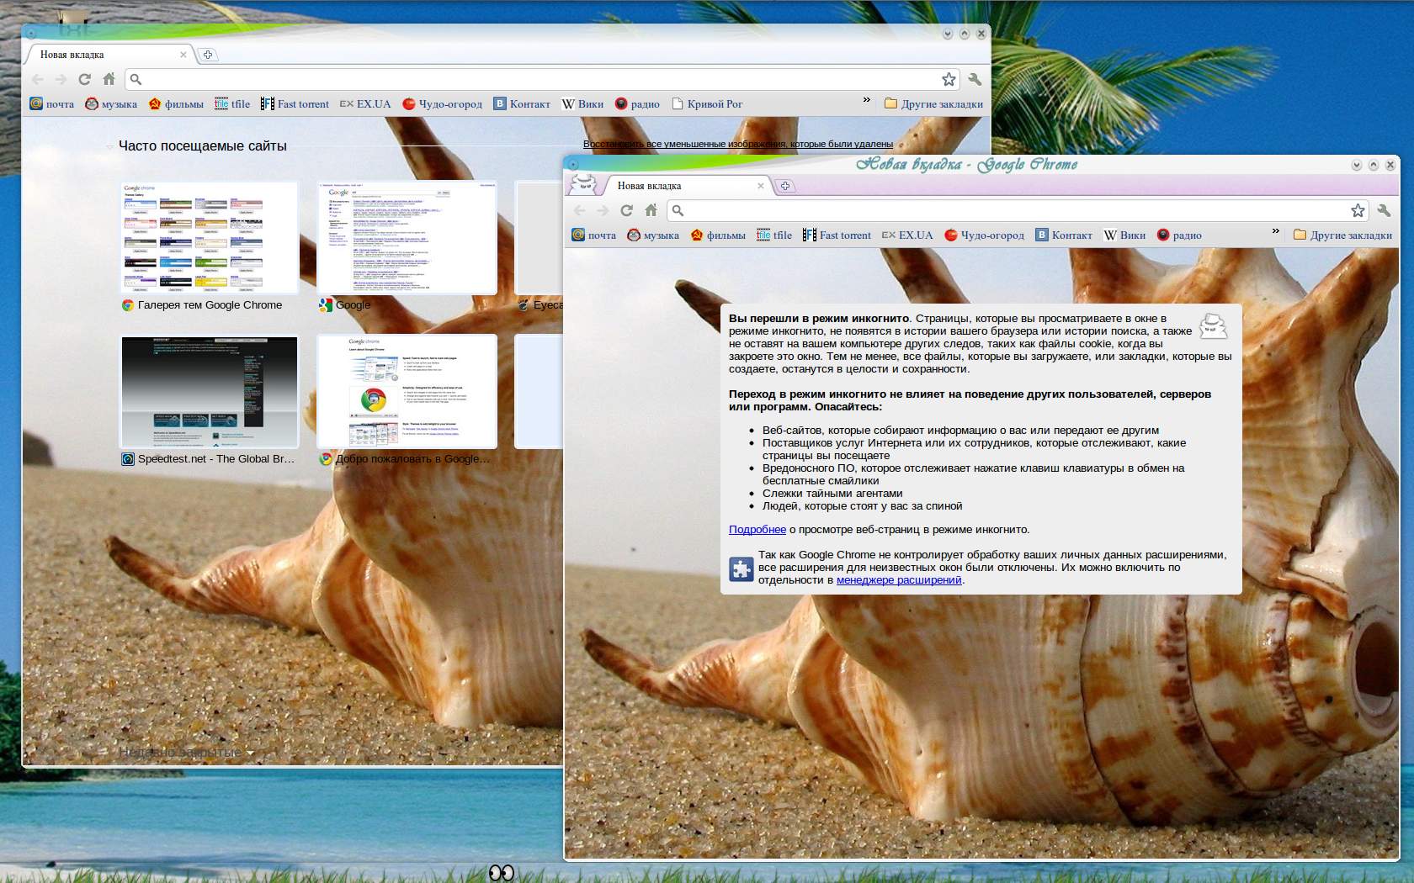Open Контакт bookmark in incognito window

pyautogui.click(x=1064, y=235)
